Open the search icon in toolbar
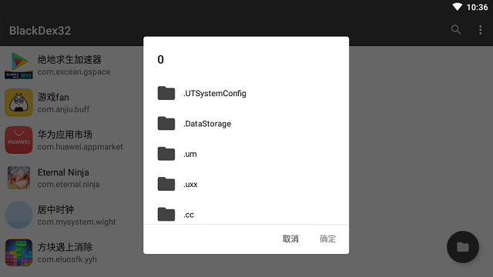The height and width of the screenshot is (277, 493). point(456,30)
